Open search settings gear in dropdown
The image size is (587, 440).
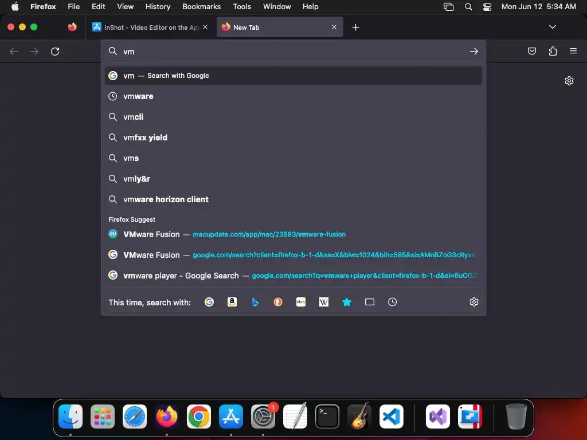(x=474, y=302)
